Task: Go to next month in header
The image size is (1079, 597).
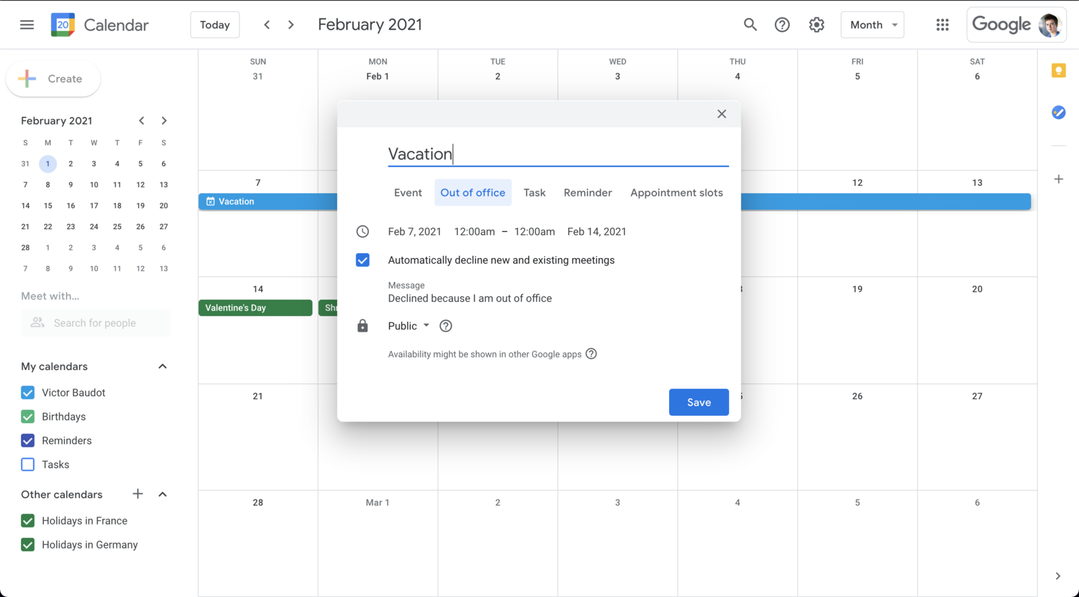Action: pos(291,25)
